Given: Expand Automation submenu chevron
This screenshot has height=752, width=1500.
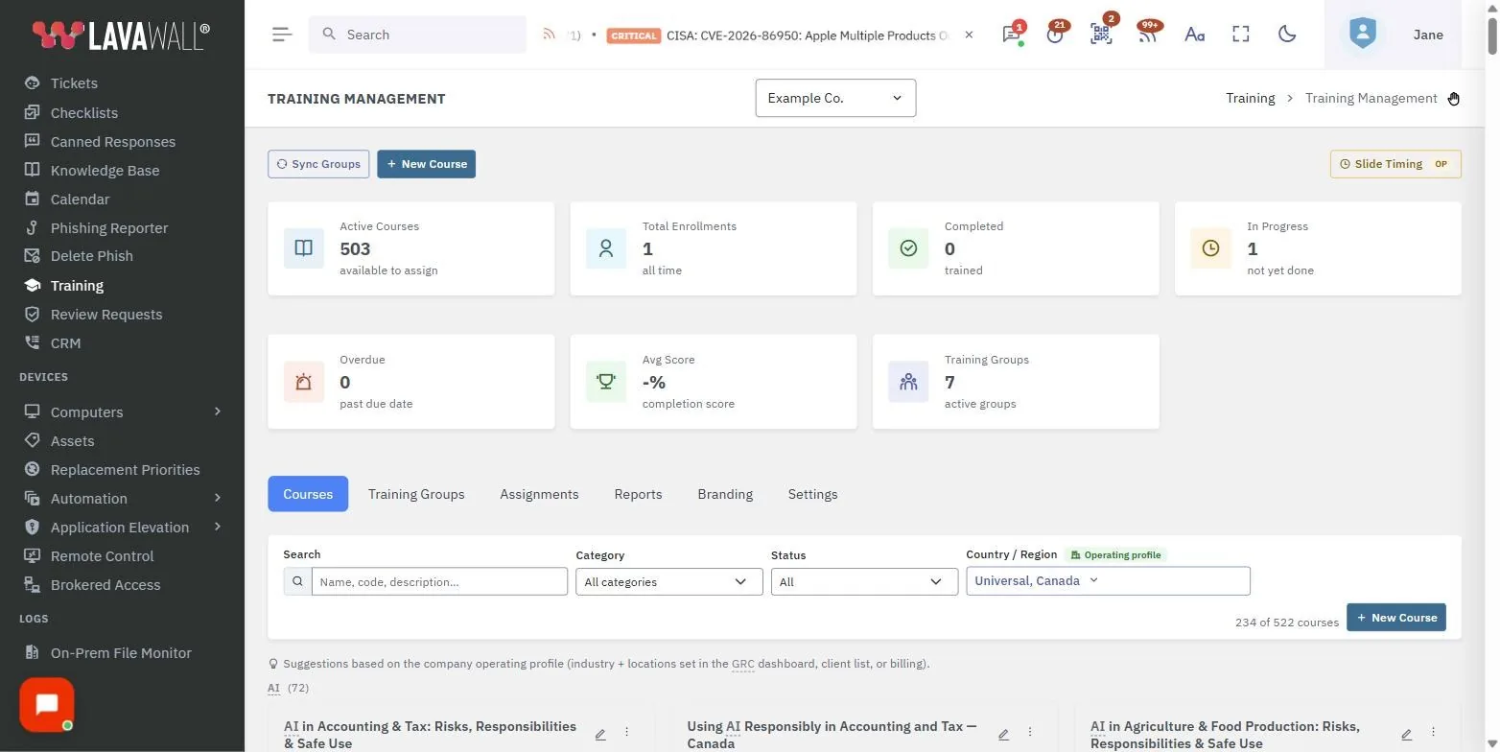Looking at the screenshot, I should tap(218, 498).
